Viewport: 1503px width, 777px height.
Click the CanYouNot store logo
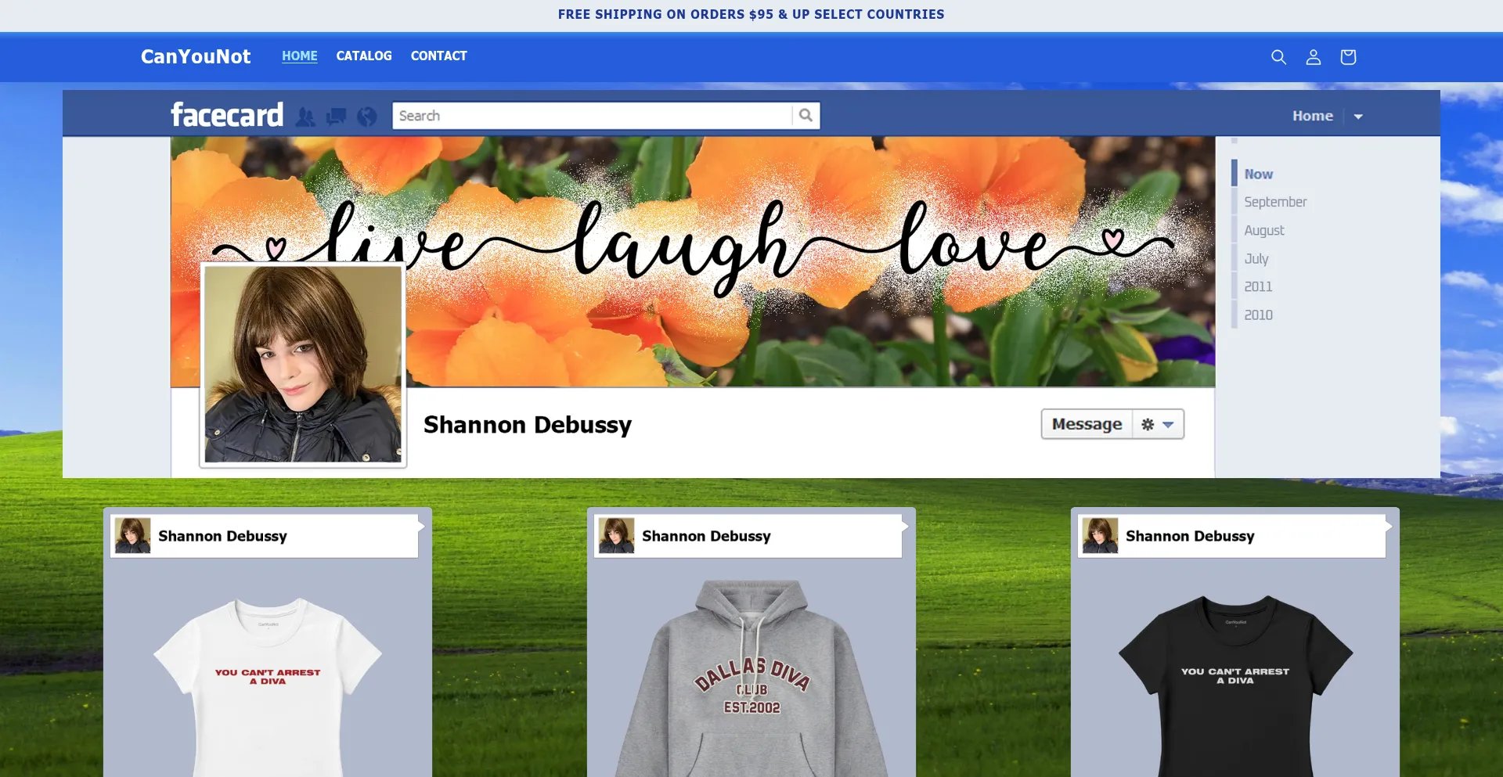click(x=196, y=56)
